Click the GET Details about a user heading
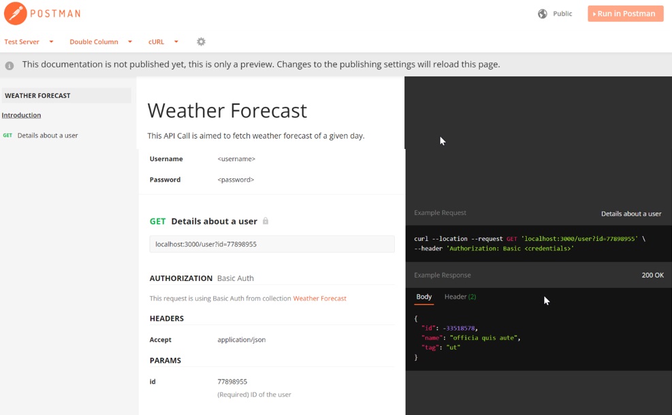The width and height of the screenshot is (672, 415). click(x=204, y=221)
